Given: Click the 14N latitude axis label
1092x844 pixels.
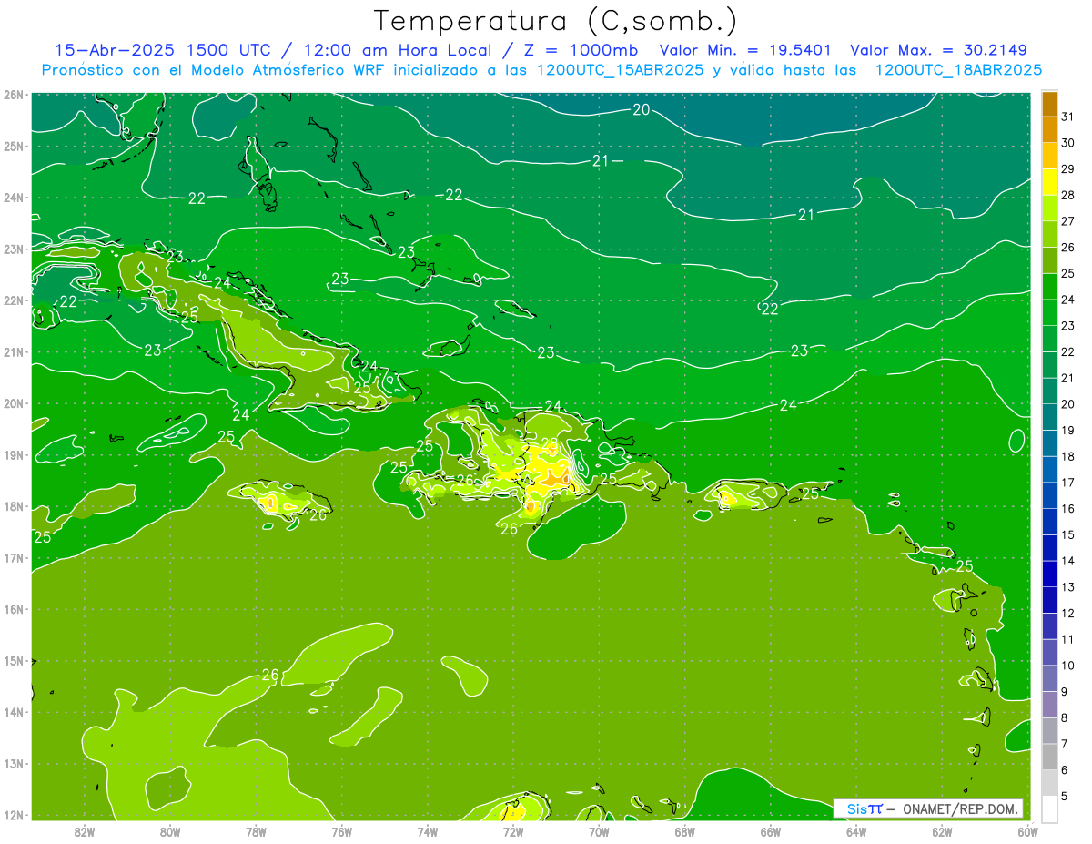Looking at the screenshot, I should tap(13, 713).
